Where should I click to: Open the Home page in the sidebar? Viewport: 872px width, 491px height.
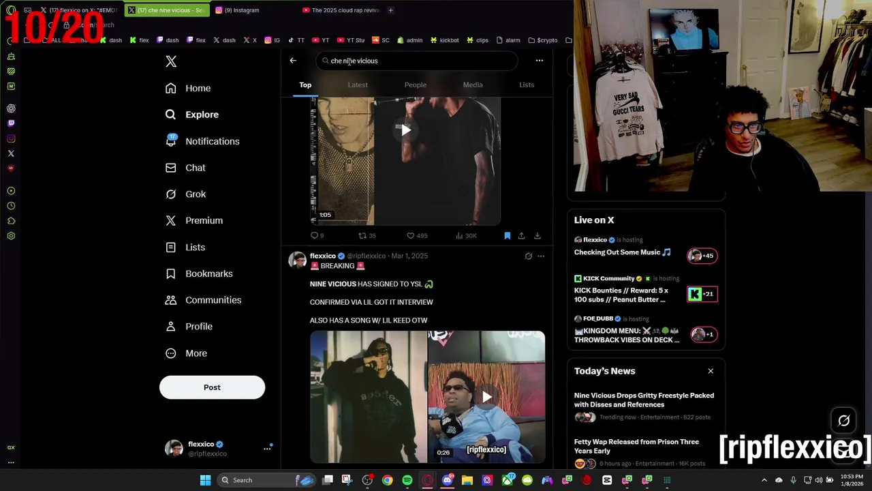pyautogui.click(x=189, y=88)
